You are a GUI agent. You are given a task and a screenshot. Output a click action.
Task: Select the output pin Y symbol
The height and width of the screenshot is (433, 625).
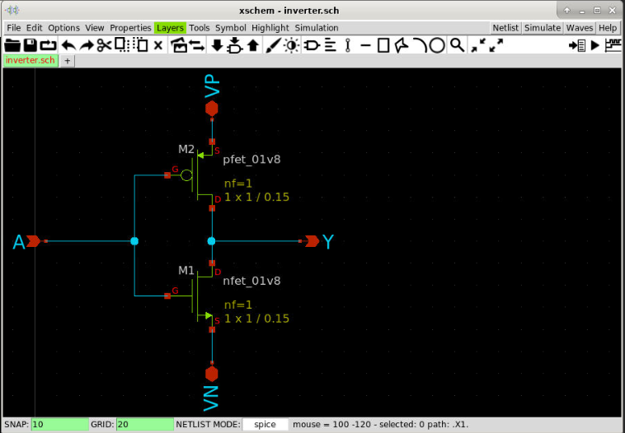311,241
